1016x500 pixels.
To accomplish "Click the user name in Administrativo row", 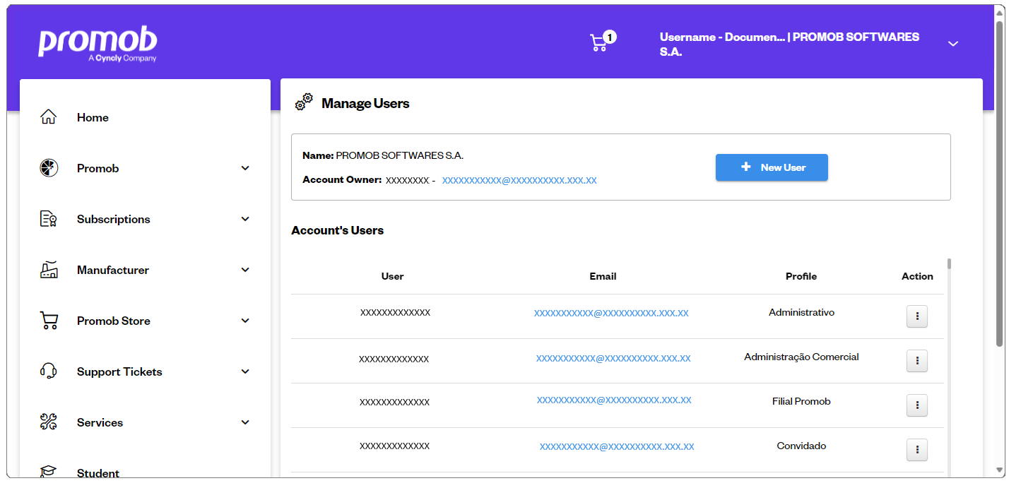I will 395,312.
